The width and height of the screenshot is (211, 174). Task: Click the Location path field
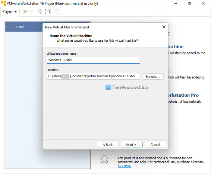point(93,76)
